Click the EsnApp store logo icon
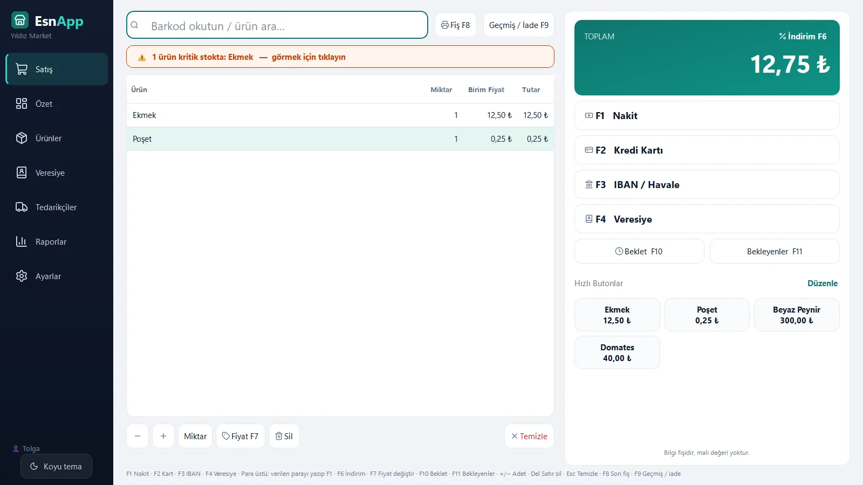Screen dimensions: 863x485 [x=20, y=20]
